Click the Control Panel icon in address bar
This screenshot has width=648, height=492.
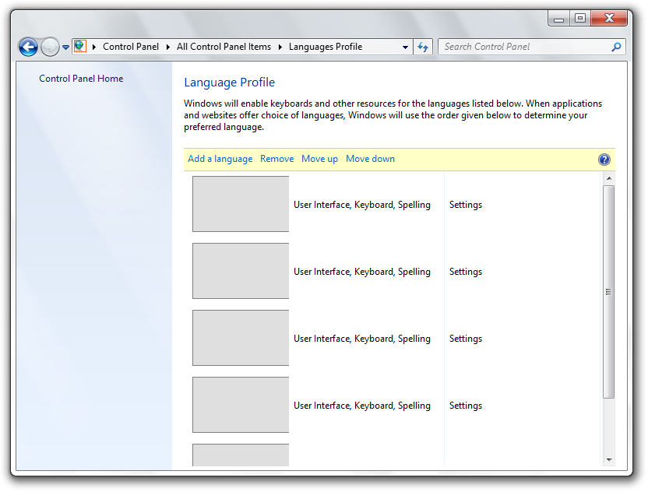[80, 47]
